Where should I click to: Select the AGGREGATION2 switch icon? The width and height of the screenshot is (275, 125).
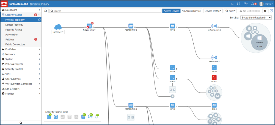(x=131, y=26)
